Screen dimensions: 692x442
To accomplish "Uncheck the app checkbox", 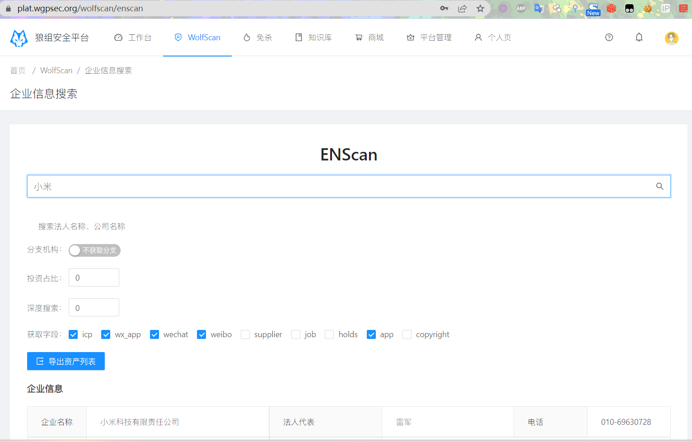I will (371, 334).
